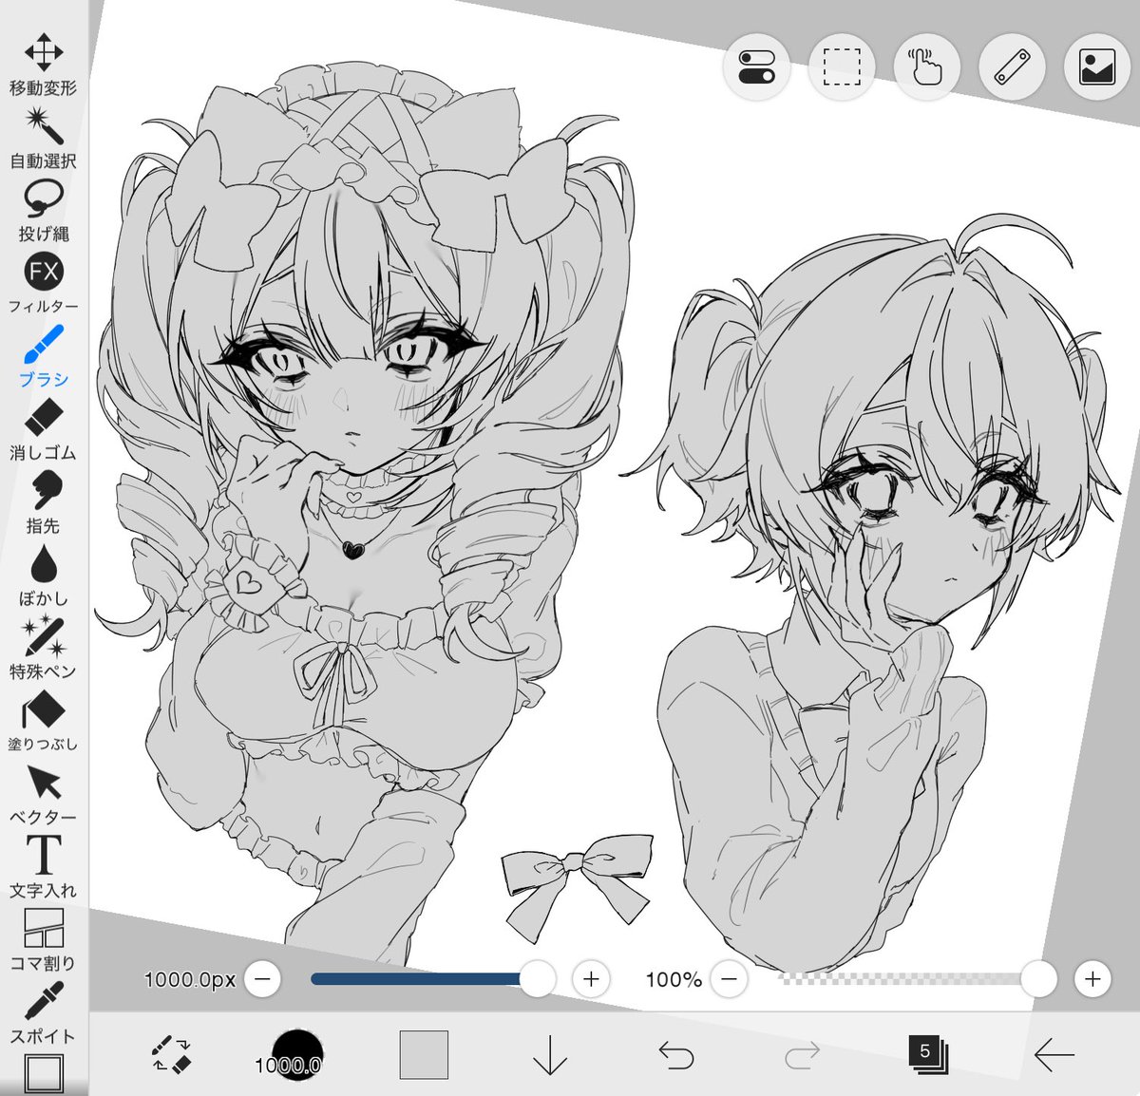
Task: Open the material image button
Action: point(1097,68)
